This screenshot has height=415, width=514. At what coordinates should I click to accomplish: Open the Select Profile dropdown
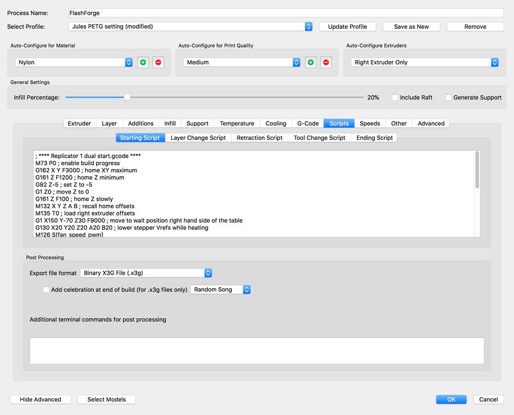[190, 26]
